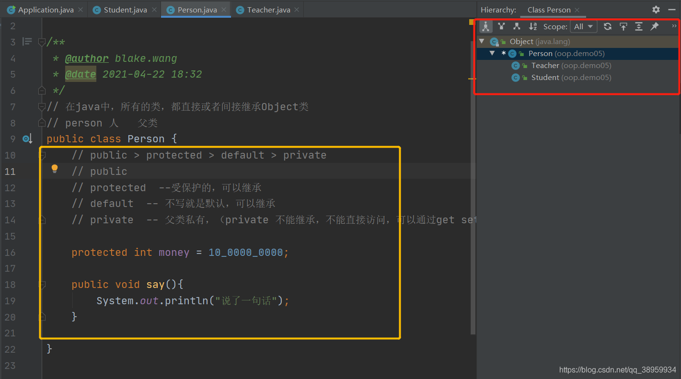Switch to the supertypes hierarchy view

(x=501, y=26)
